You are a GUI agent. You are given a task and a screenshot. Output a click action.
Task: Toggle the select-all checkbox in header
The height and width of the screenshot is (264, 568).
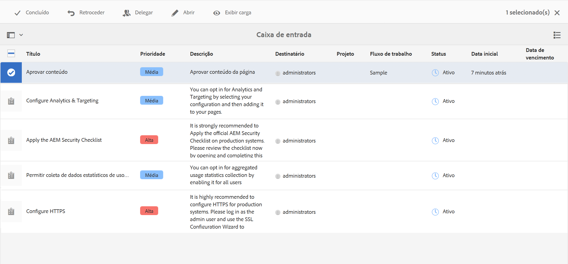(x=11, y=53)
